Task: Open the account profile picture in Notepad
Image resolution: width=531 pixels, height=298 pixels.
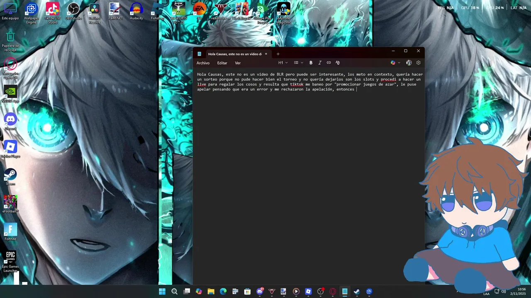Action: click(409, 63)
